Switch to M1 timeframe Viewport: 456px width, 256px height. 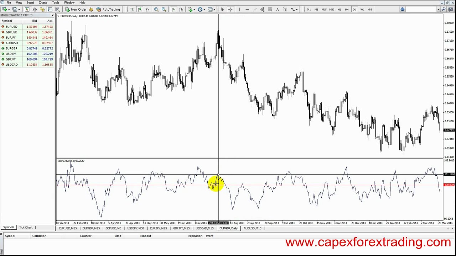point(309,9)
